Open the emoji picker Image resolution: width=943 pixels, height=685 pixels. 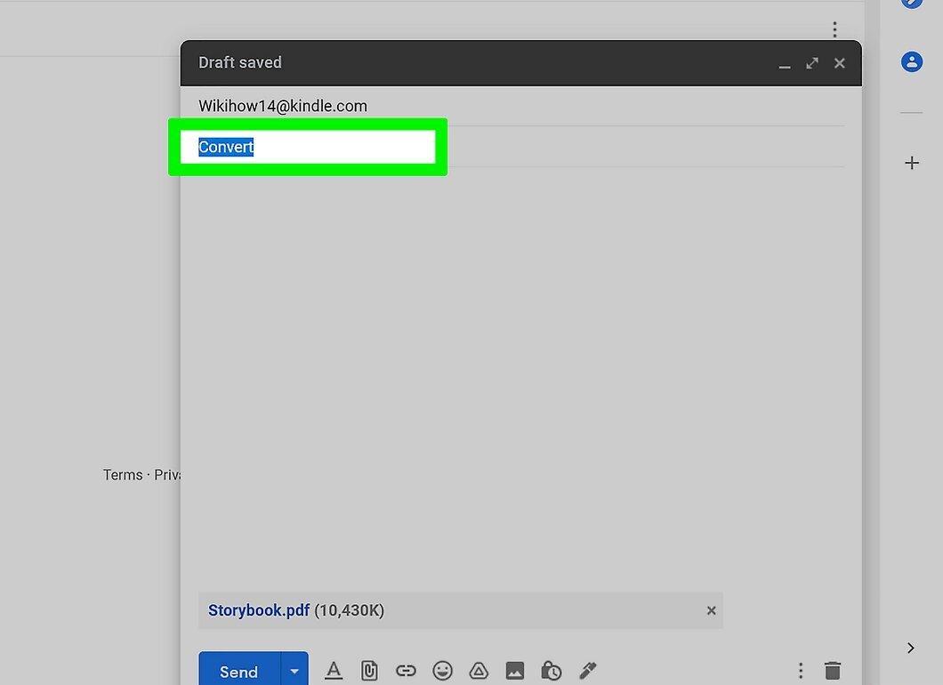click(x=443, y=670)
